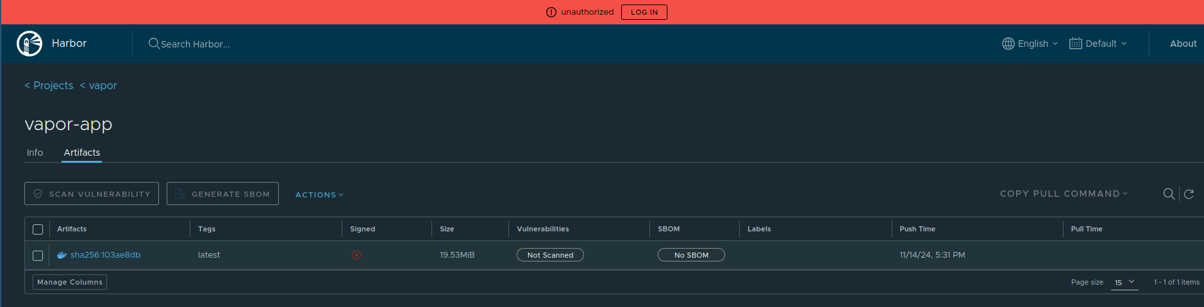Click the document icon on Generate SBOM
Screen dimensions: 1204x307
click(x=180, y=194)
